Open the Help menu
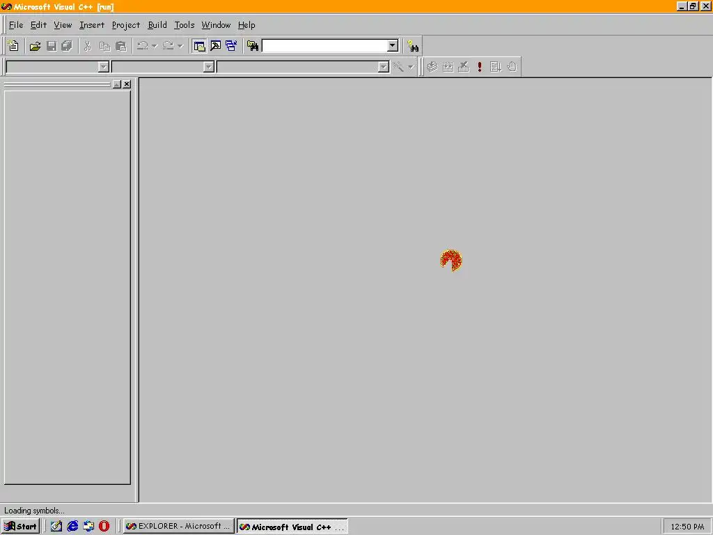Screen dimensions: 713x535 pos(246,25)
